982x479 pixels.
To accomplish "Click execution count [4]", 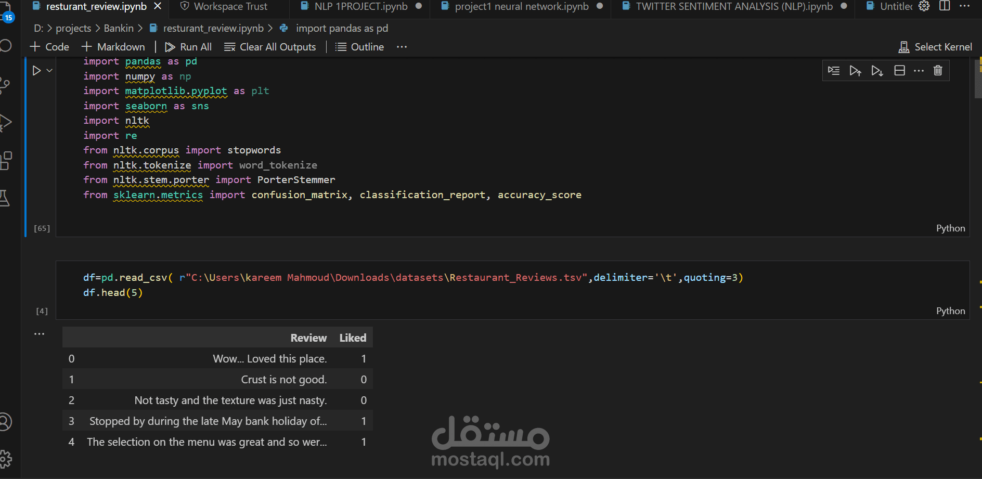I will [42, 311].
